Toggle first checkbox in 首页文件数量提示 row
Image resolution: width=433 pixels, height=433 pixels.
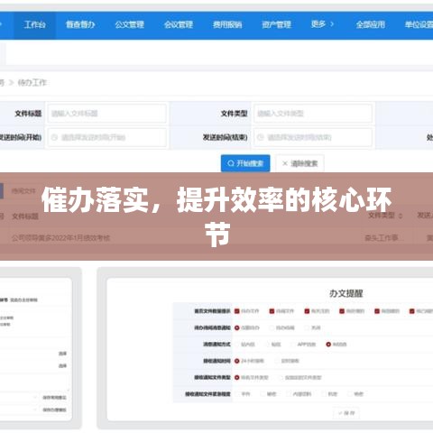pyautogui.click(x=237, y=311)
